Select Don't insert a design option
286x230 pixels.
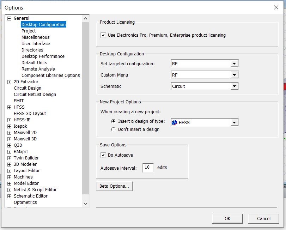(113, 129)
